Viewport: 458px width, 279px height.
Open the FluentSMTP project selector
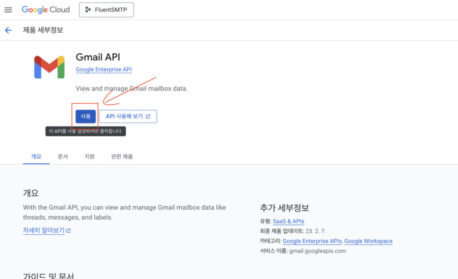point(106,10)
